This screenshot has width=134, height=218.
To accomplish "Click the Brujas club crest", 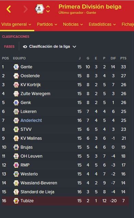I will (x=16, y=147).
